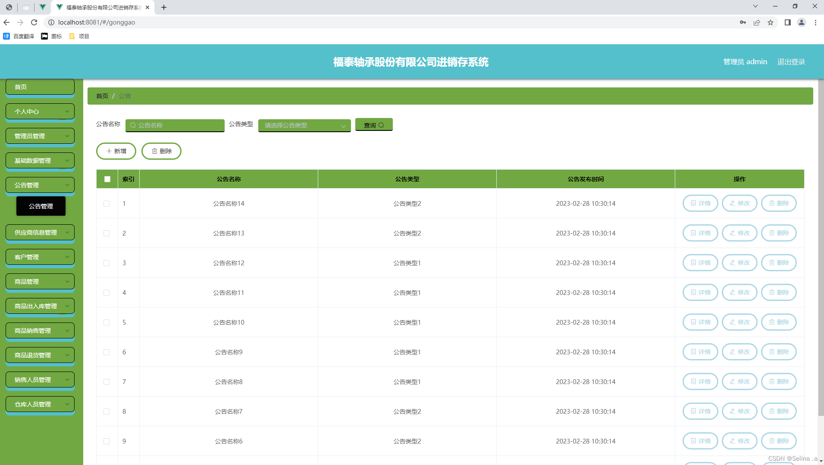Check the row 1 checkbox for 公告名称14
This screenshot has height=465, width=824.
pos(107,204)
